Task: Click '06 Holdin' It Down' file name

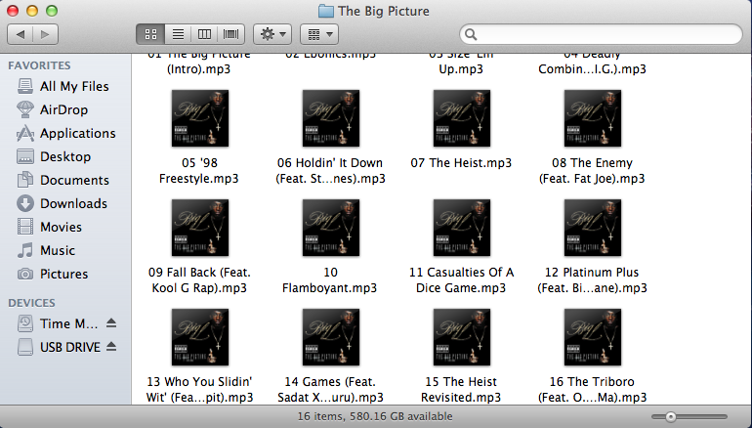Action: [330, 171]
